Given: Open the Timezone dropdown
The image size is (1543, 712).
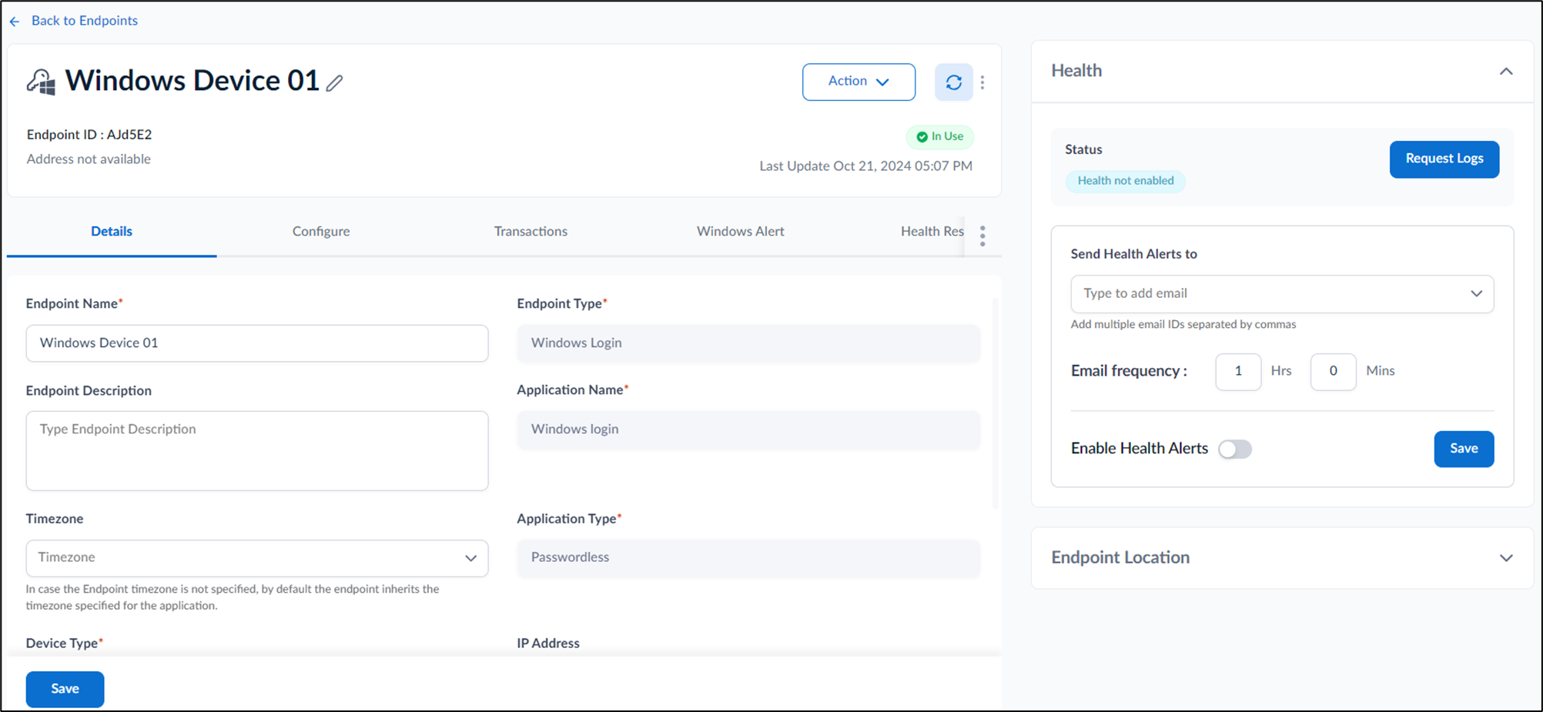Looking at the screenshot, I should 257,558.
